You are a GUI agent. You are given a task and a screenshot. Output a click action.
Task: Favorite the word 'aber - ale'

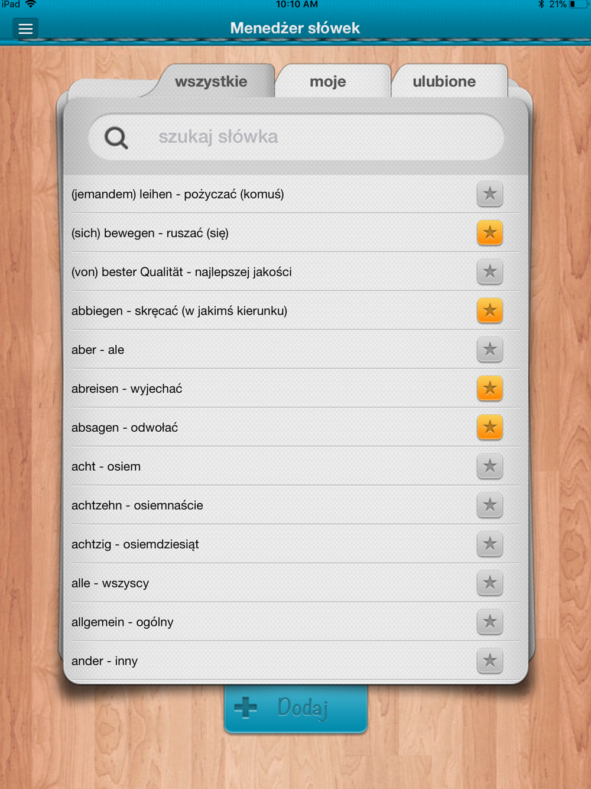[490, 350]
